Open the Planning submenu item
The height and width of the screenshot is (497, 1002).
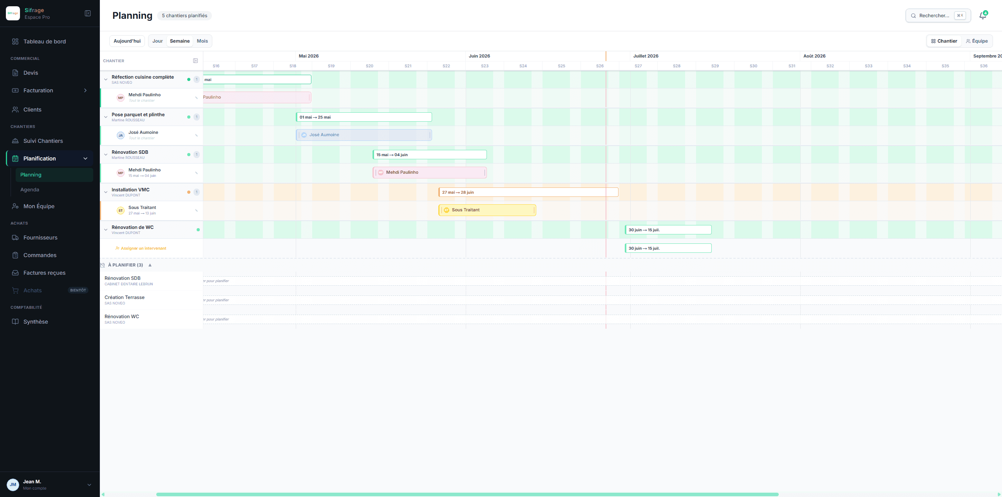[x=54, y=175]
